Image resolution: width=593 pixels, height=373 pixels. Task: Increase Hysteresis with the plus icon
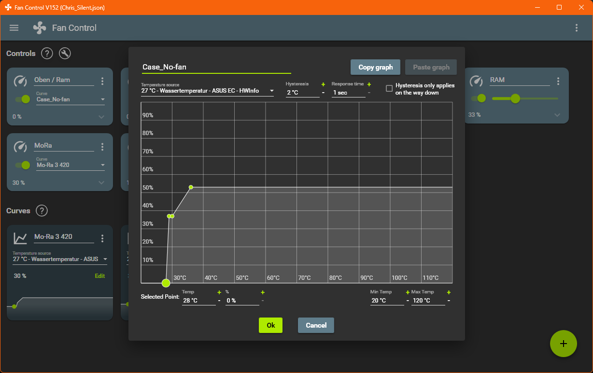click(x=323, y=84)
